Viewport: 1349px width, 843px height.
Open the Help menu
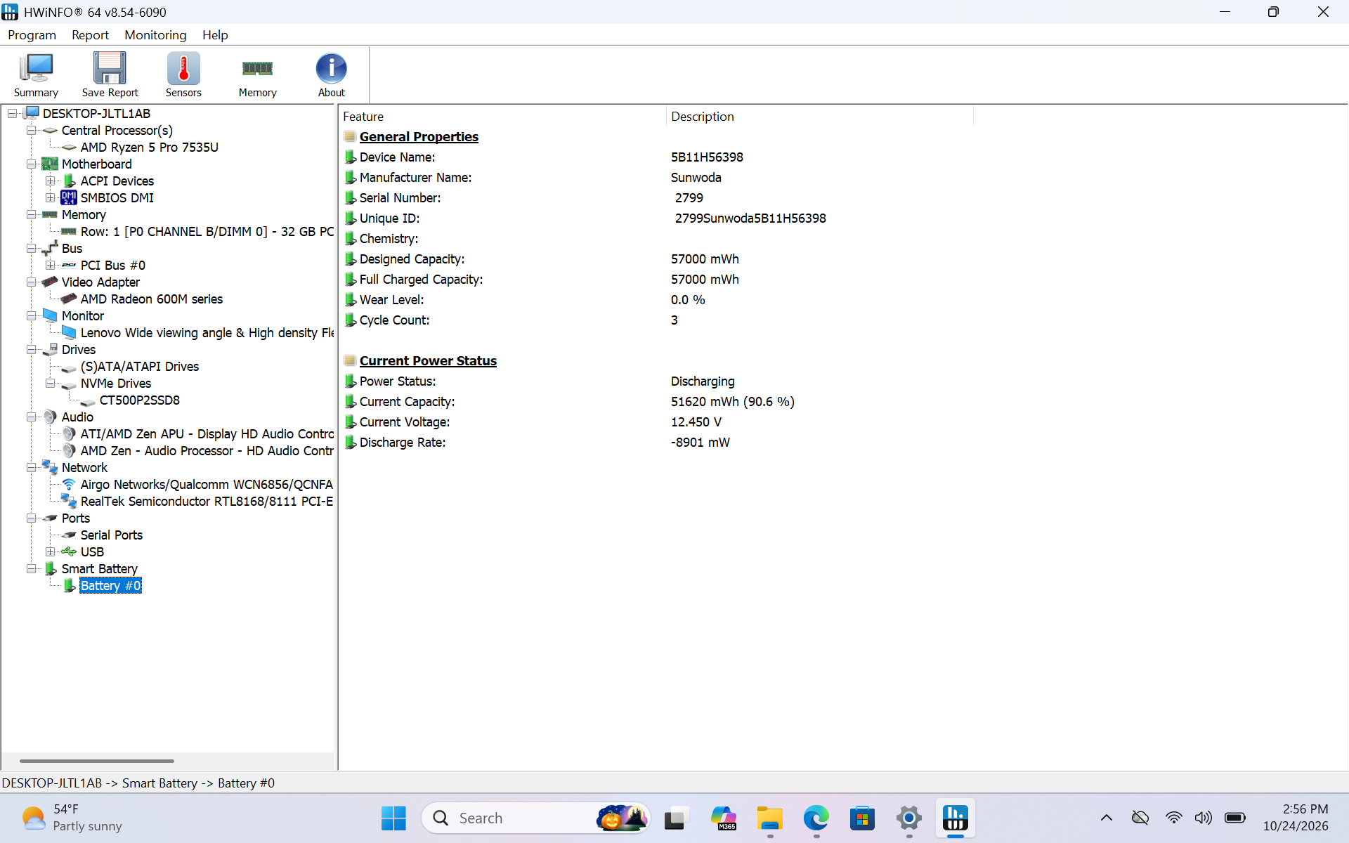[x=215, y=34]
